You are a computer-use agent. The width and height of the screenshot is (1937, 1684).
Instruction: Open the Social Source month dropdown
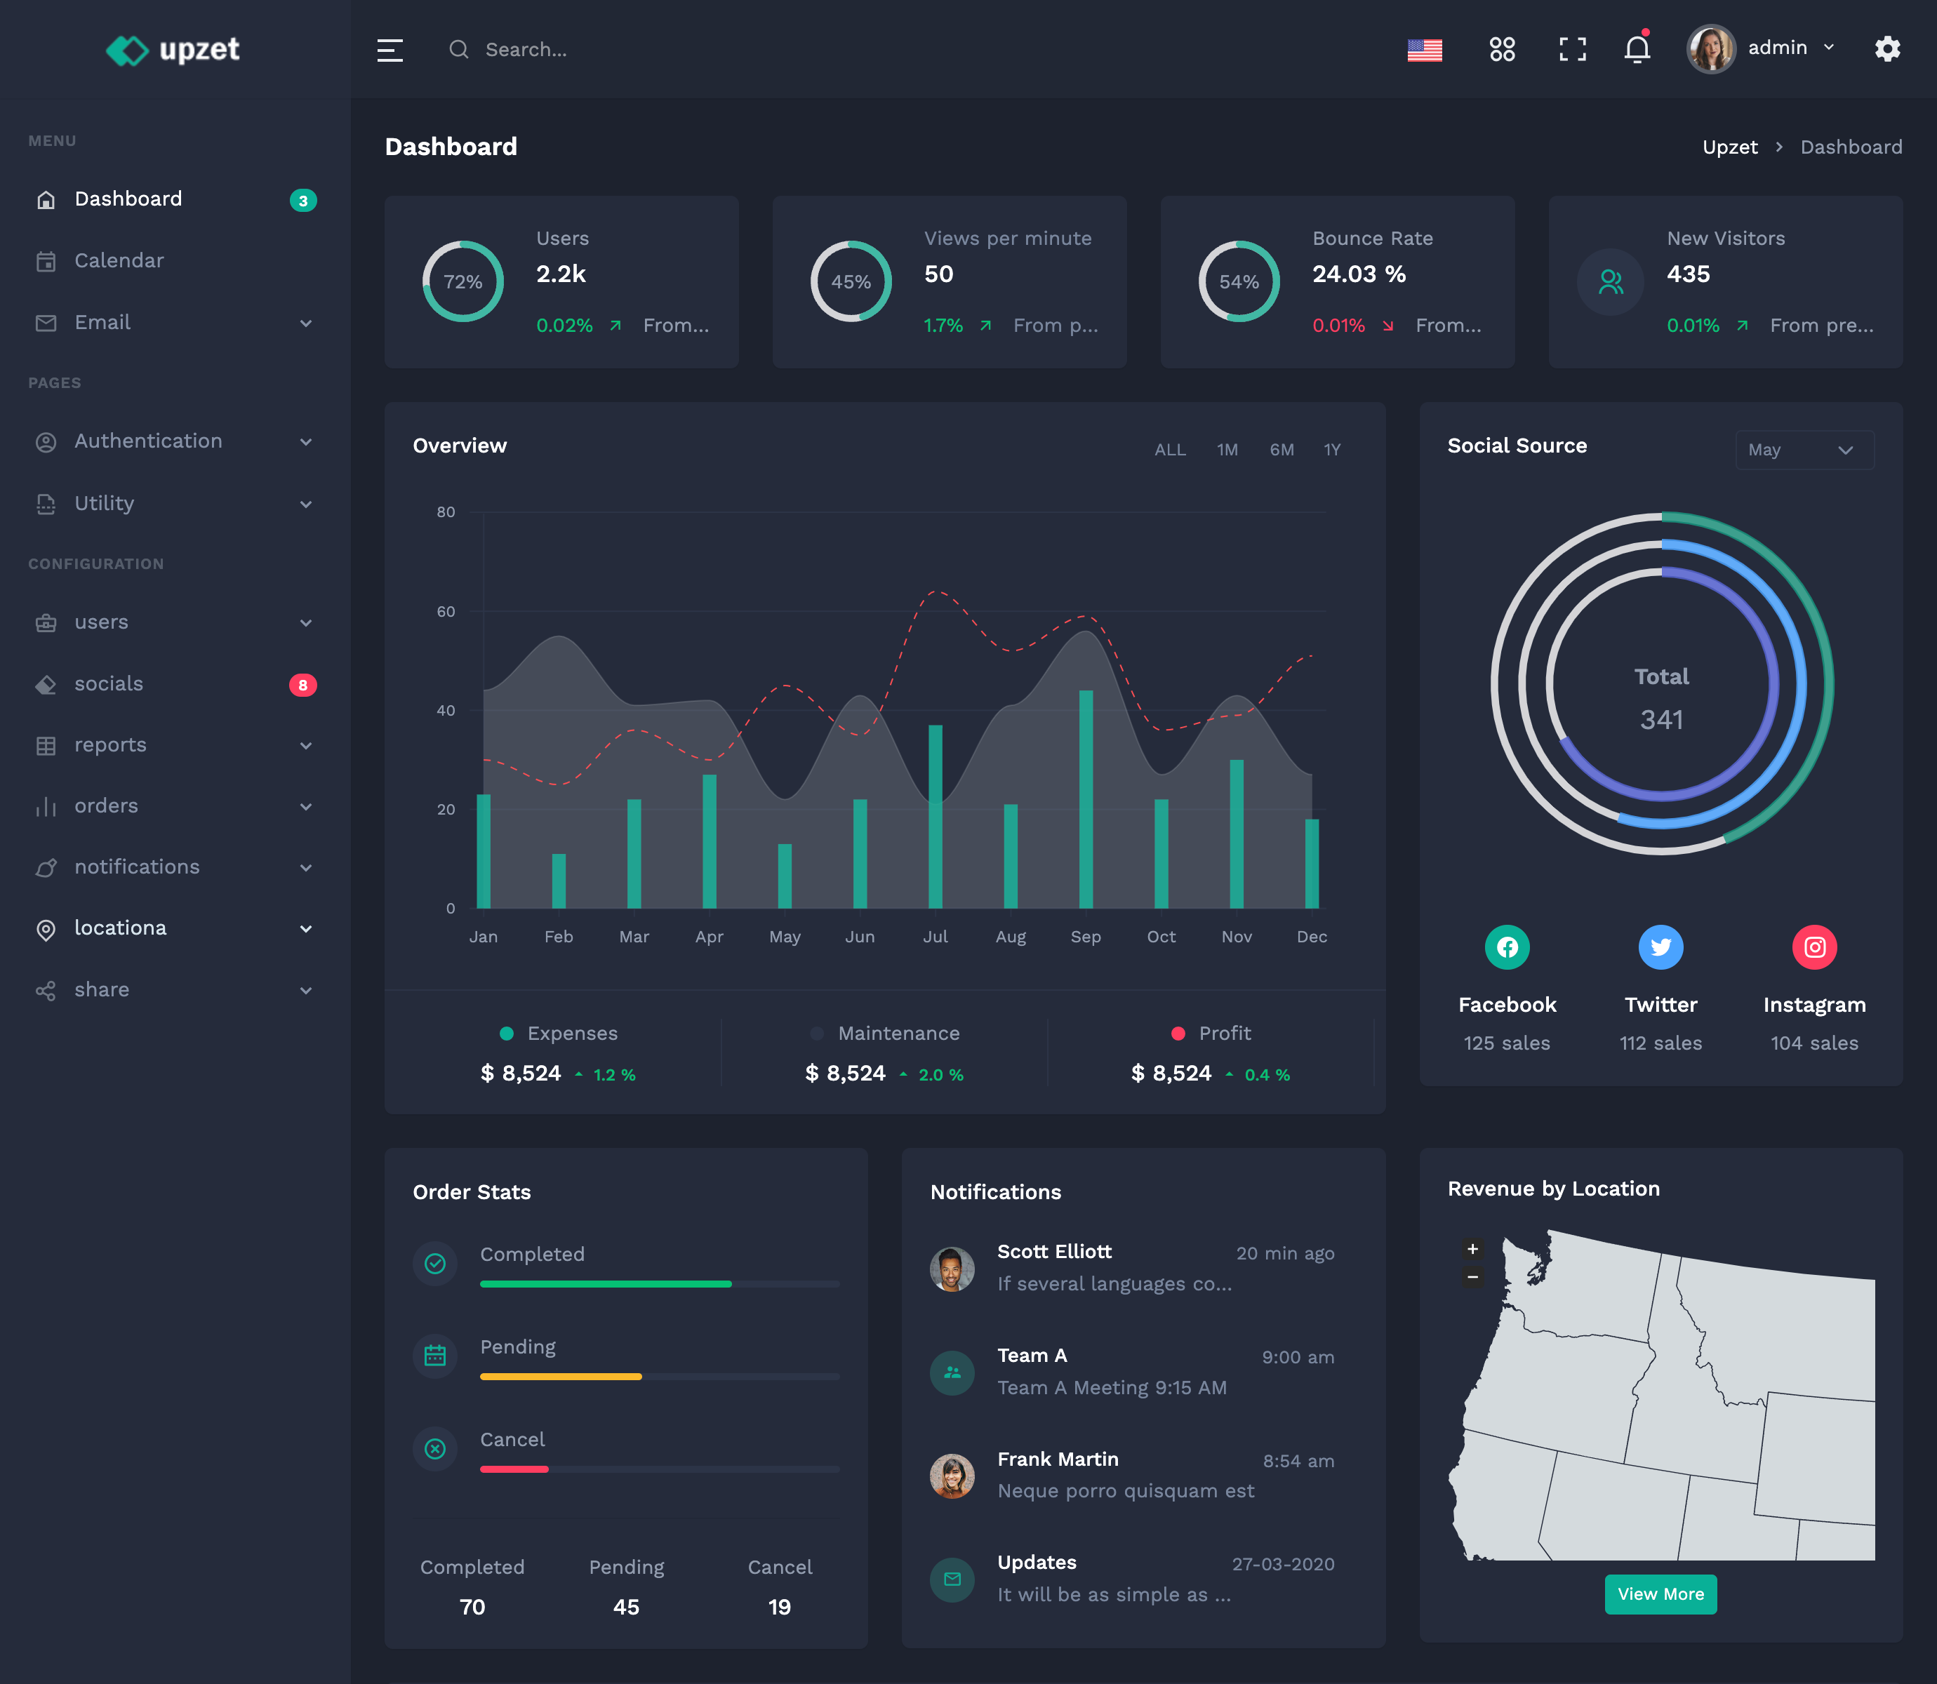[1799, 448]
